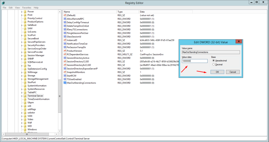269x142 pixels.
Task: Click the Value data input field
Action: (x=194, y=61)
